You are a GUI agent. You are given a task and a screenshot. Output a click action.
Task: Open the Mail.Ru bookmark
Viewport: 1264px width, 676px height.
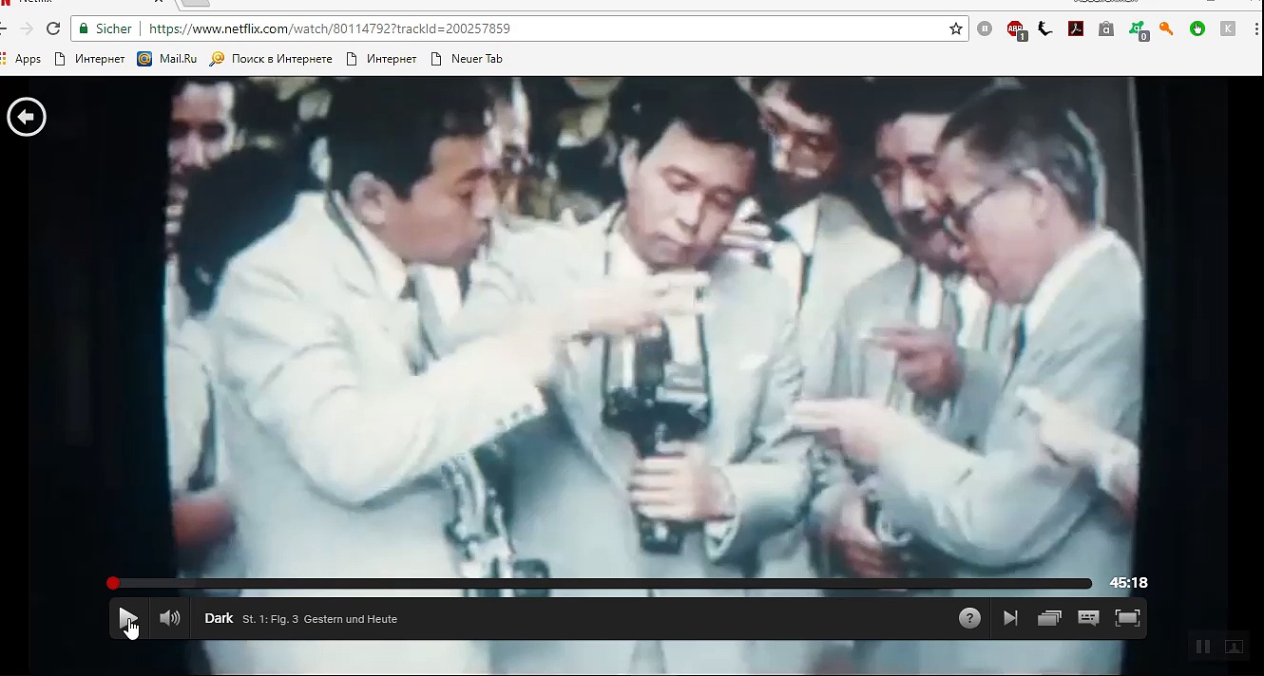tap(167, 59)
